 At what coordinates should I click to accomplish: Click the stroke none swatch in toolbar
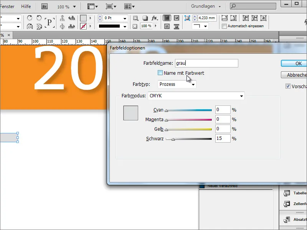click(x=83, y=26)
